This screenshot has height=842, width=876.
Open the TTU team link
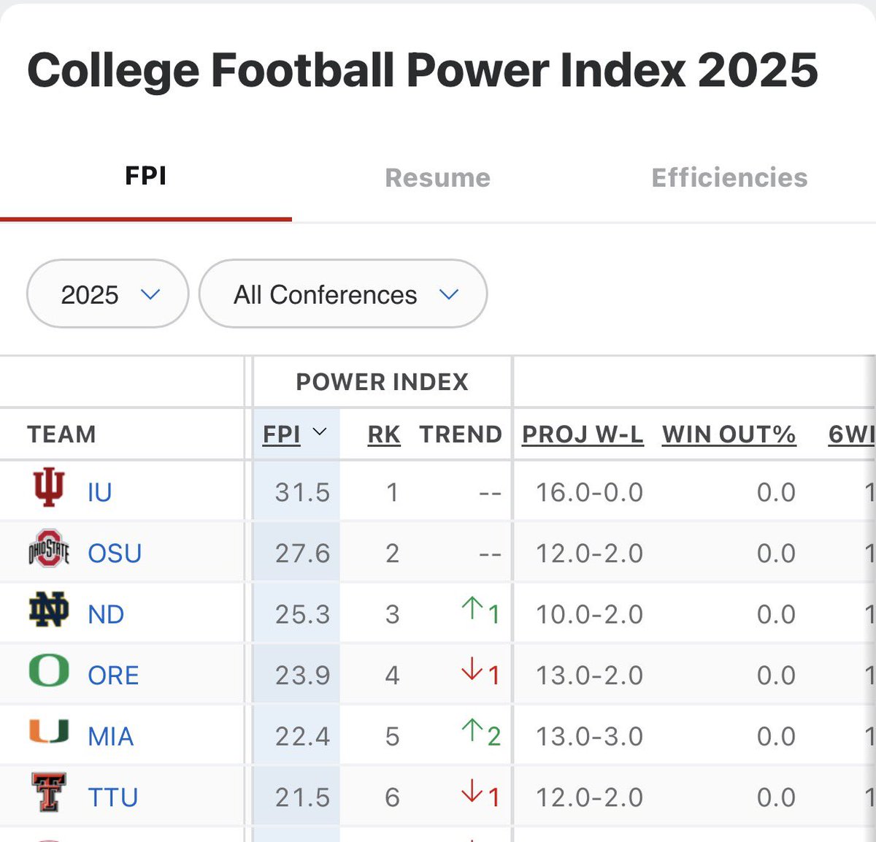pyautogui.click(x=113, y=797)
